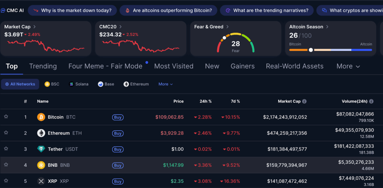The image size is (383, 188).
Task: Click the Volume(24h) info icon
Action: 371,101
